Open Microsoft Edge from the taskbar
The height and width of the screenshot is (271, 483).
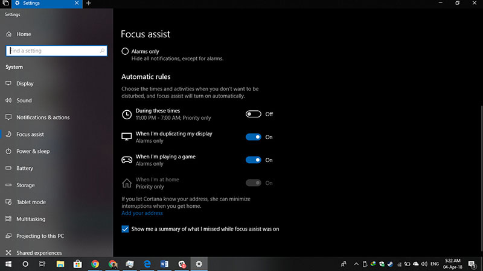click(x=147, y=264)
